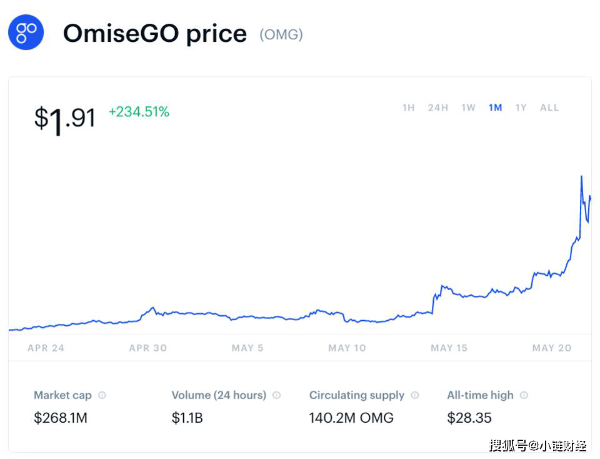Click the price spike peak on chart

pos(581,177)
